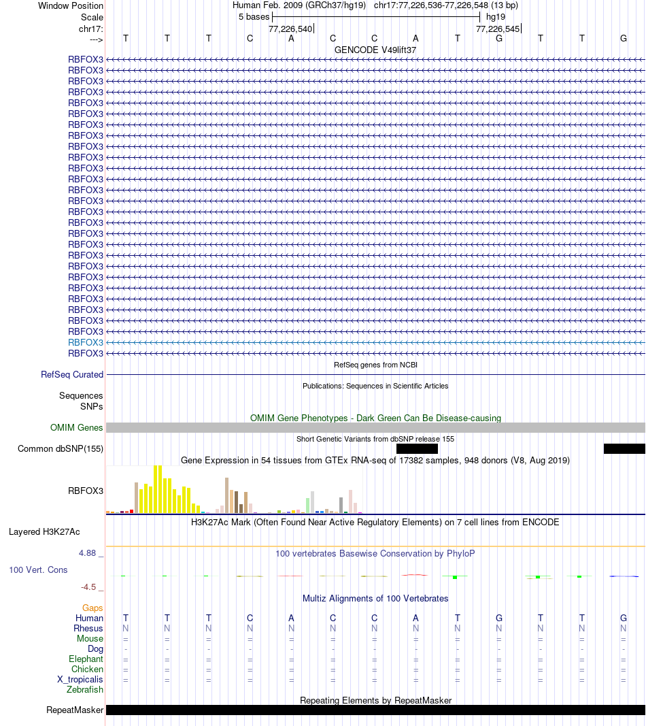The image size is (646, 726).
Task: Click the OMIM Gene Phenotypes green title
Action: (375, 418)
